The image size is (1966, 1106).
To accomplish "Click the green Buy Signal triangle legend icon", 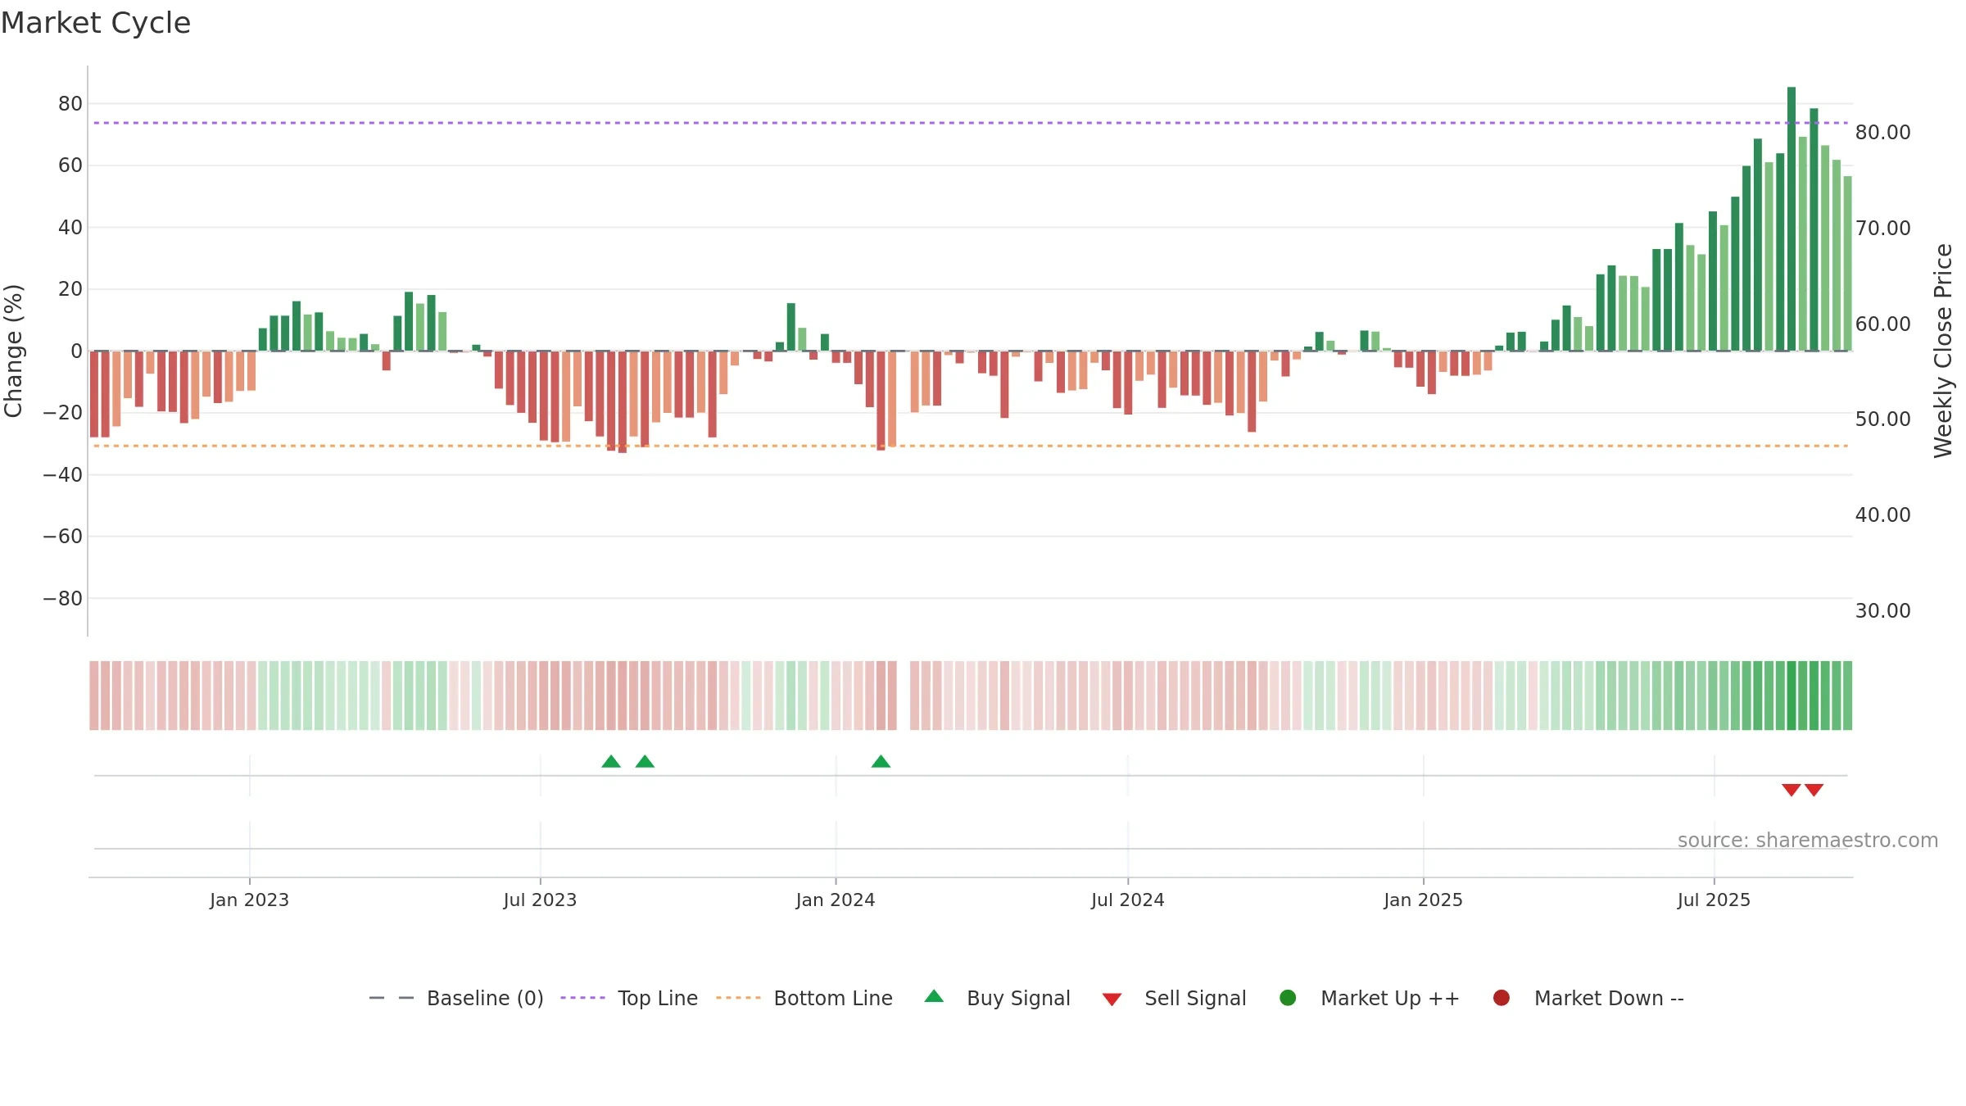I will (934, 997).
